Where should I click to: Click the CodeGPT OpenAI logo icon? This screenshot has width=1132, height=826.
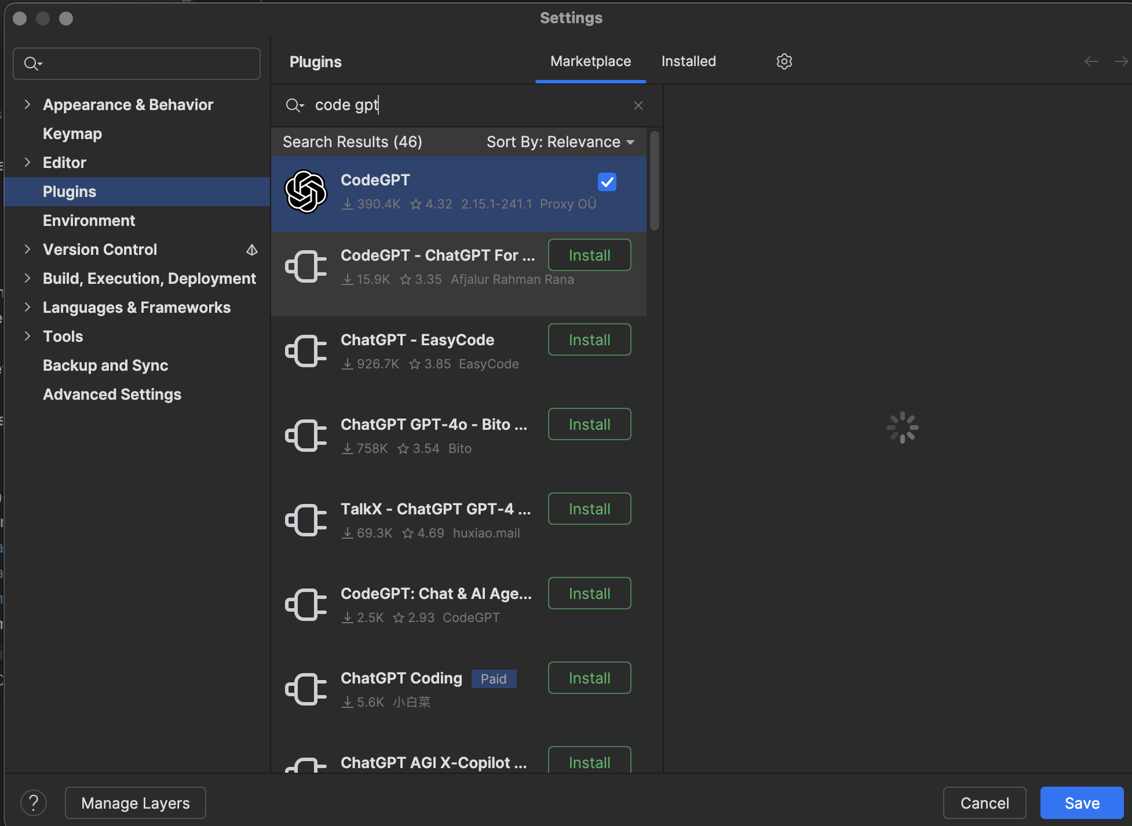click(x=306, y=192)
